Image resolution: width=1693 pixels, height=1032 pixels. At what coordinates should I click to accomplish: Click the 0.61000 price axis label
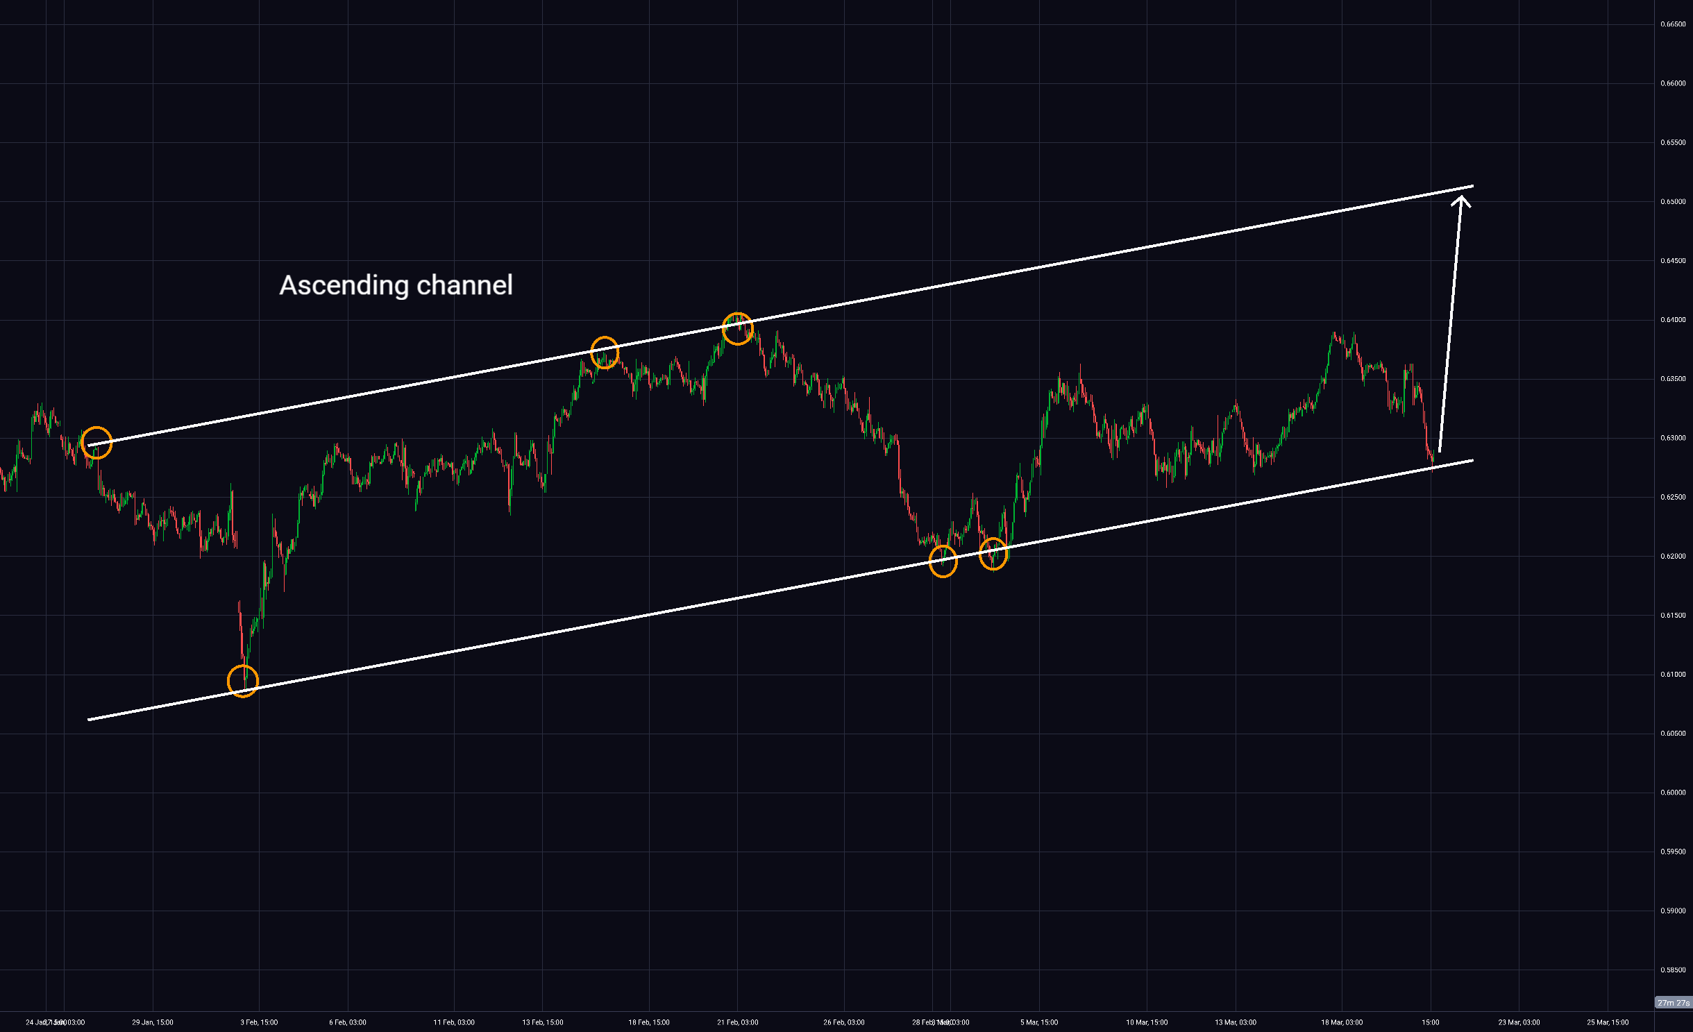click(x=1673, y=675)
